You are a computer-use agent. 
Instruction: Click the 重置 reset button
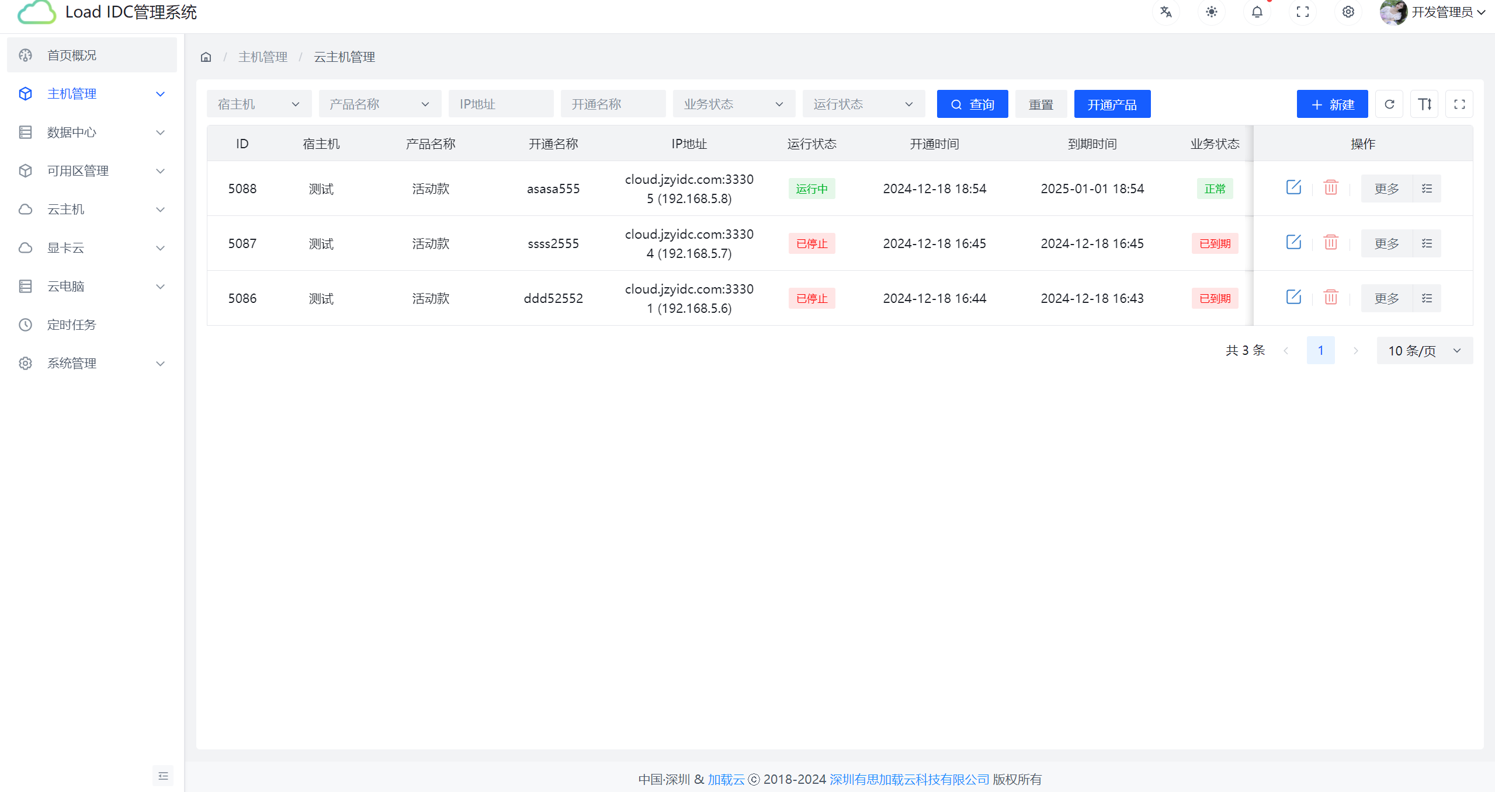1040,104
